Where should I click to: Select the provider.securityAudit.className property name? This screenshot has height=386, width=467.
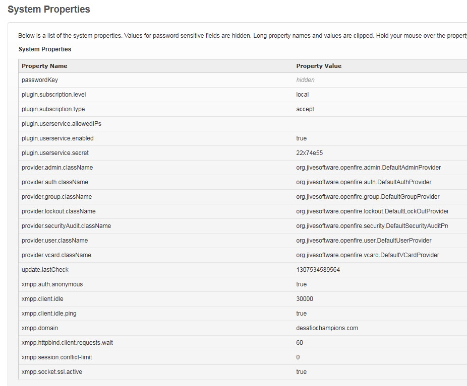(x=66, y=225)
